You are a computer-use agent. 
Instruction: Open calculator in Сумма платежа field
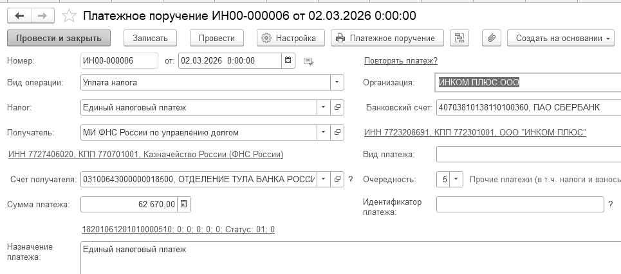click(x=183, y=205)
